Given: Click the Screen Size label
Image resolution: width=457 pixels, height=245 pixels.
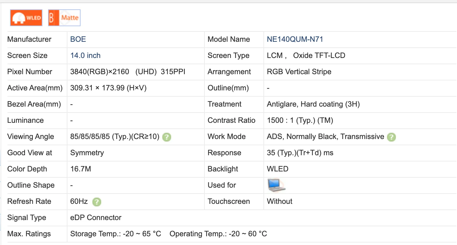Looking at the screenshot, I should click(x=27, y=55).
